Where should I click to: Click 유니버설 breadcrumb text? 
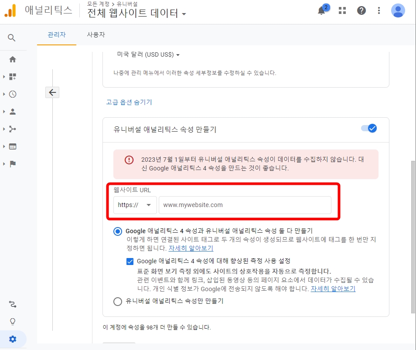(127, 4)
